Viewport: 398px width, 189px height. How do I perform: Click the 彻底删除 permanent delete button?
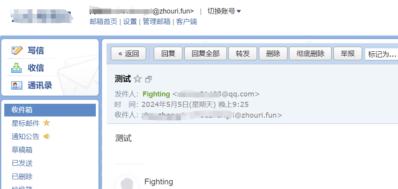pyautogui.click(x=310, y=54)
